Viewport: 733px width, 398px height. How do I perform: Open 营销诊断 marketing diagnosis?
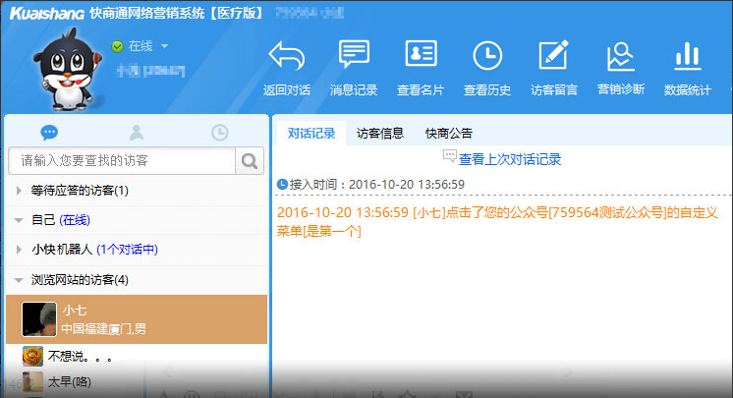621,57
